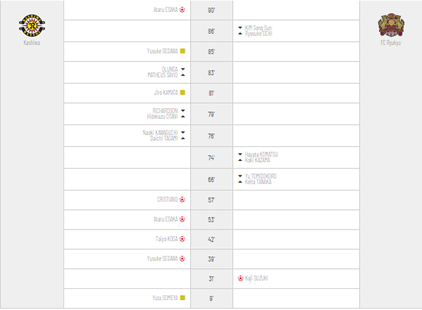The image size is (422, 310).
Task: Click the 57' minute marker
Action: coord(211,200)
